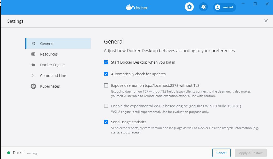The image size is (273, 159).
Task: Close the Docker Desktop window
Action: 267,4
